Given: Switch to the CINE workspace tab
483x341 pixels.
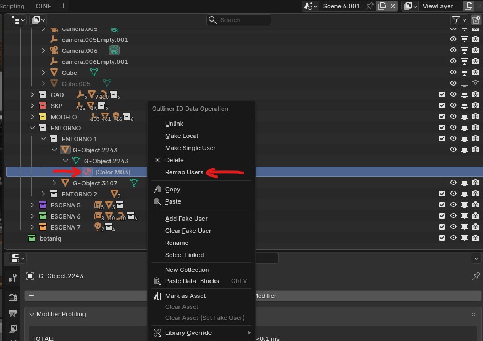Looking at the screenshot, I should (44, 6).
